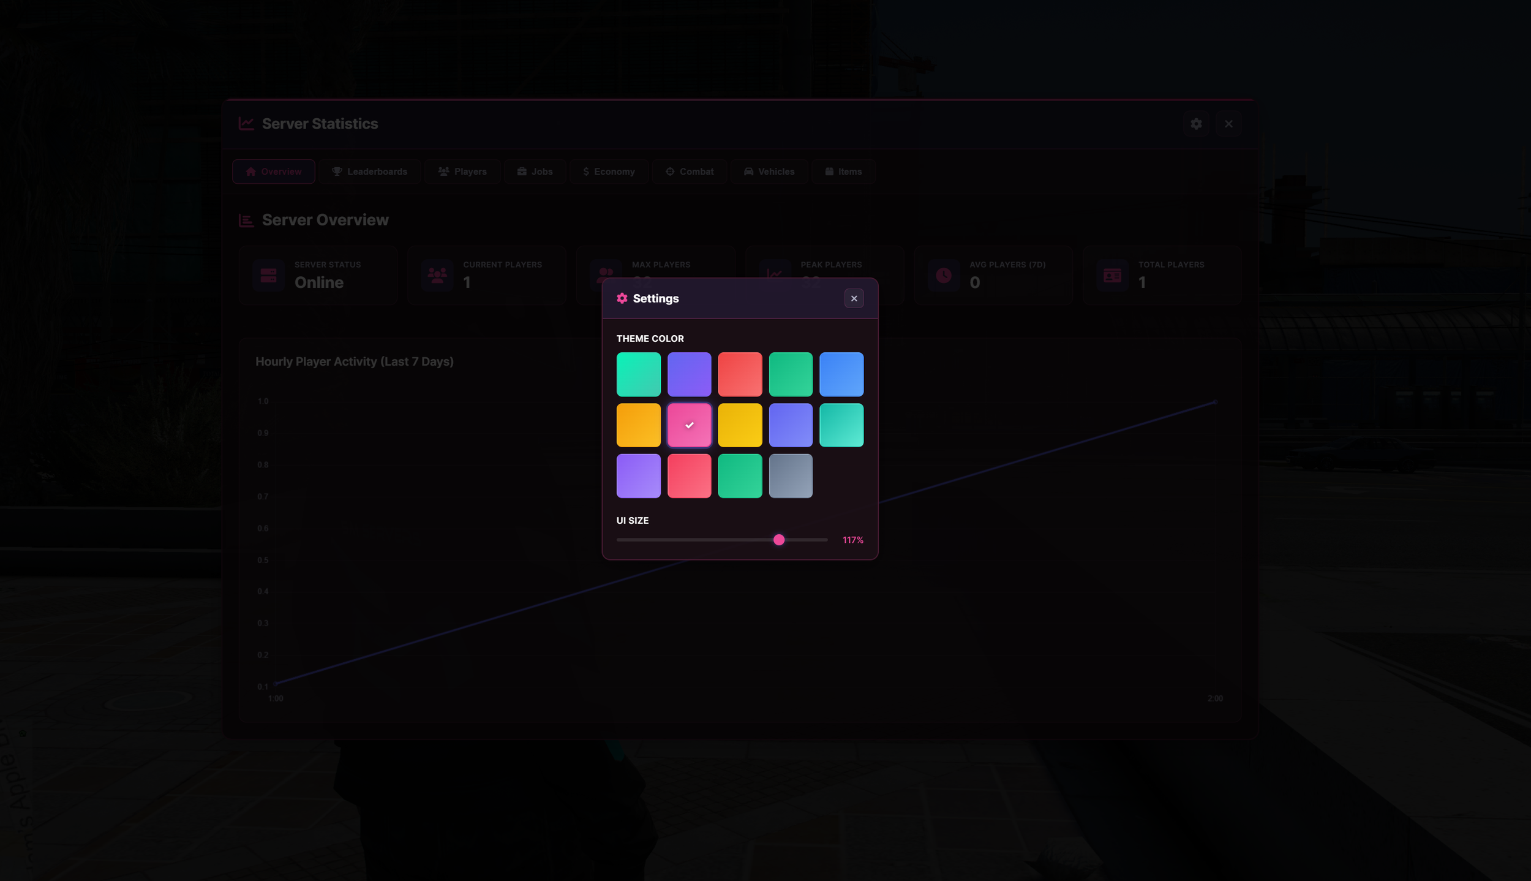The height and width of the screenshot is (881, 1531).
Task: Switch to the Leaderboards tab
Action: 369,172
